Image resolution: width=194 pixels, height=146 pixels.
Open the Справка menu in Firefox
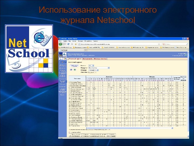tap(95, 41)
